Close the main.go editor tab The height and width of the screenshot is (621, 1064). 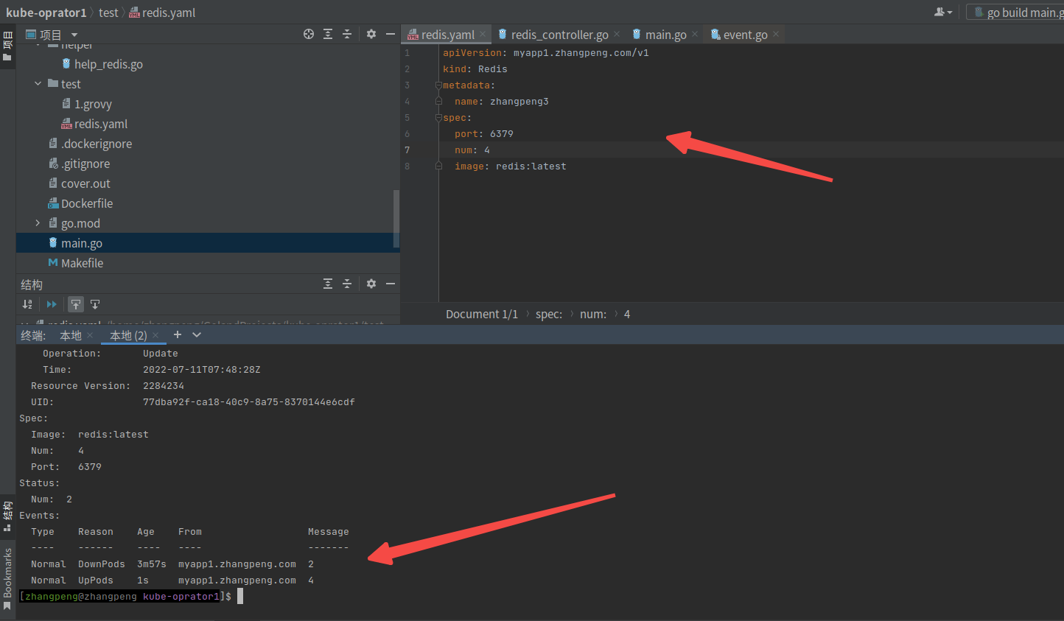(695, 34)
